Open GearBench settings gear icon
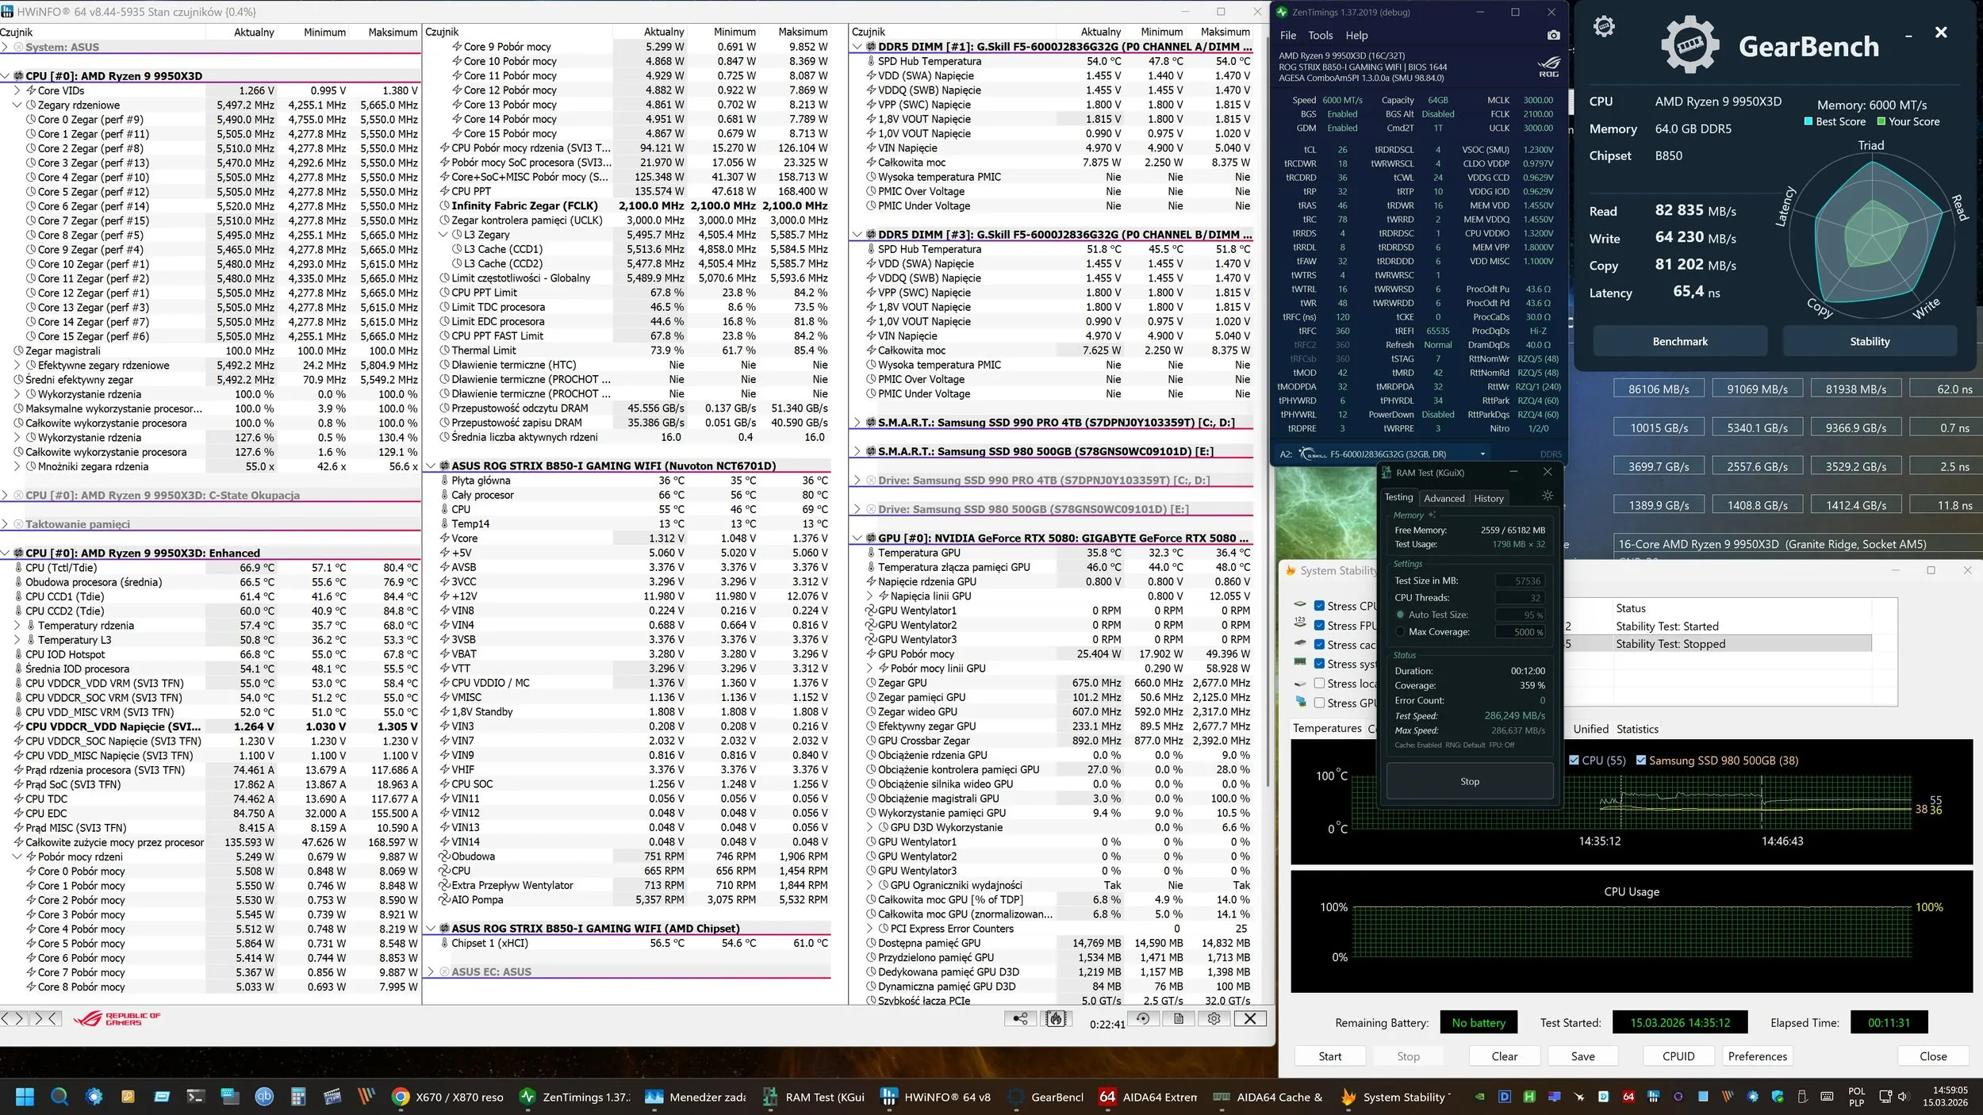Image resolution: width=1983 pixels, height=1115 pixels. (x=1604, y=26)
